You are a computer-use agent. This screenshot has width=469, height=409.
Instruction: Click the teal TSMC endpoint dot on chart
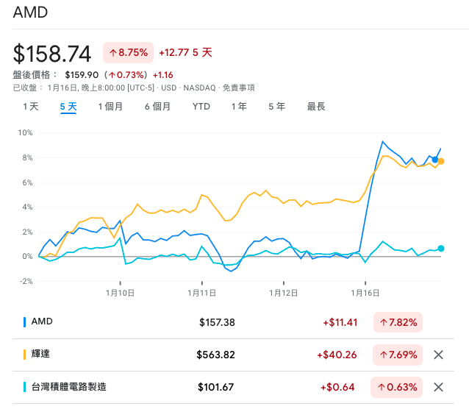point(441,248)
